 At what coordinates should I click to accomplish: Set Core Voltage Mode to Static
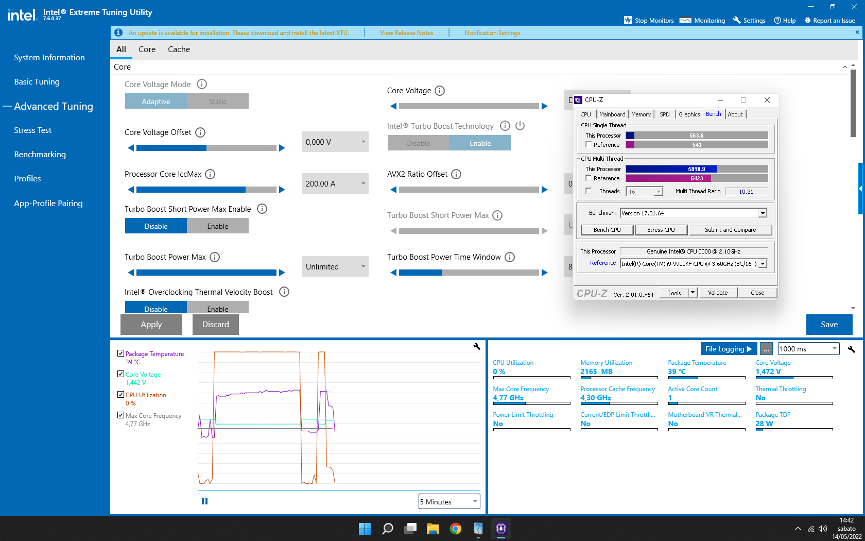click(x=218, y=102)
